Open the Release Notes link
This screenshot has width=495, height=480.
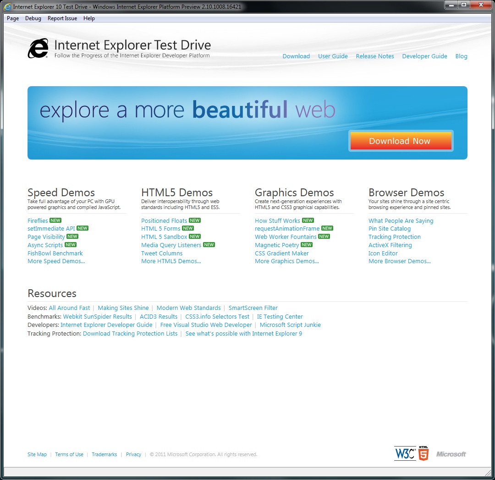coord(374,56)
